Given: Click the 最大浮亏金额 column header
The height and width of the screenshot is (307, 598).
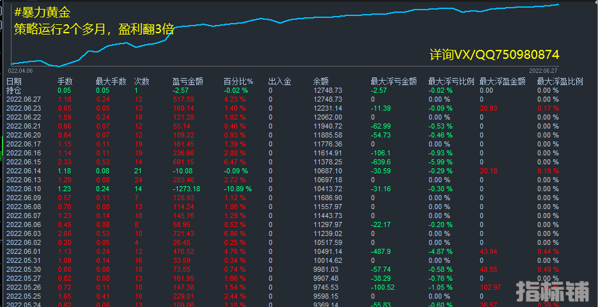Looking at the screenshot, I should click(x=393, y=81).
